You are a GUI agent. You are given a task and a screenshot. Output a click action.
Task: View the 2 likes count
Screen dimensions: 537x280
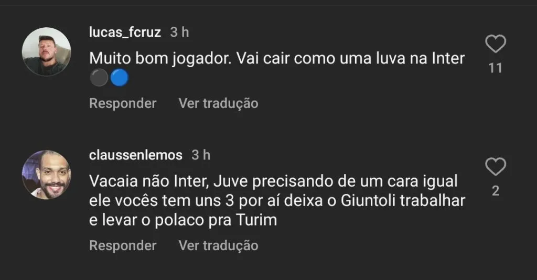point(495,191)
